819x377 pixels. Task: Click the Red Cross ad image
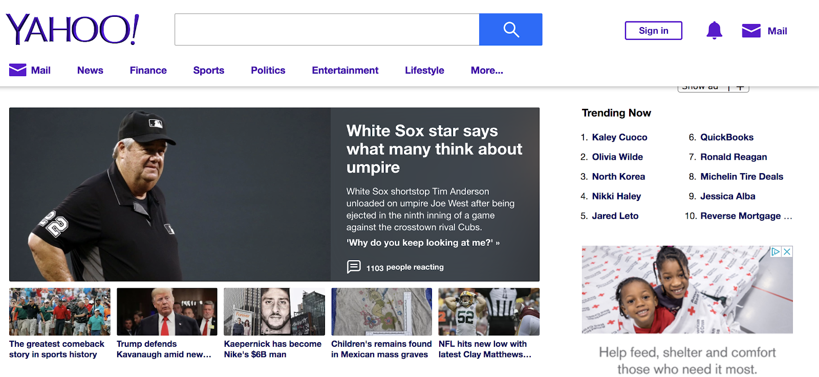(x=687, y=290)
